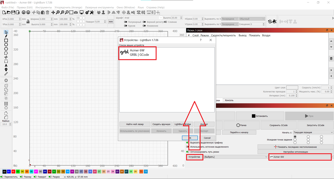The width and height of the screenshot is (334, 179).
Task: Select the Ellipse tool
Action: coord(6,45)
